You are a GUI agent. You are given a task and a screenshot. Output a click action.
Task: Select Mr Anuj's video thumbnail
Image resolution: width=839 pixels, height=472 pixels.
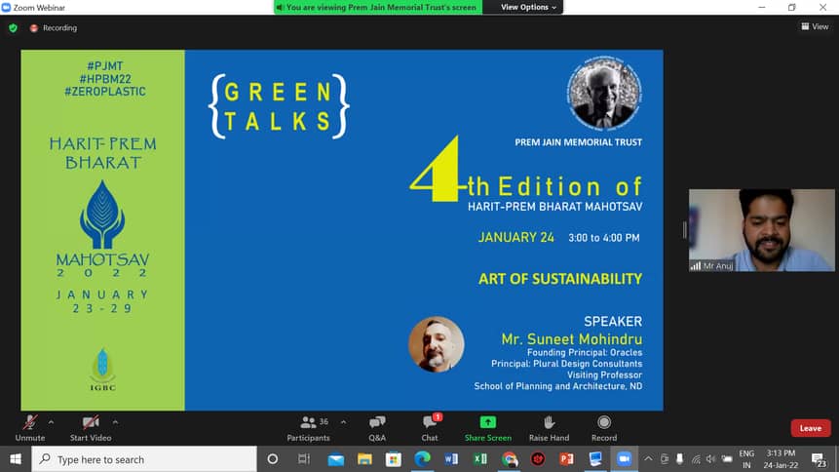tap(747, 230)
